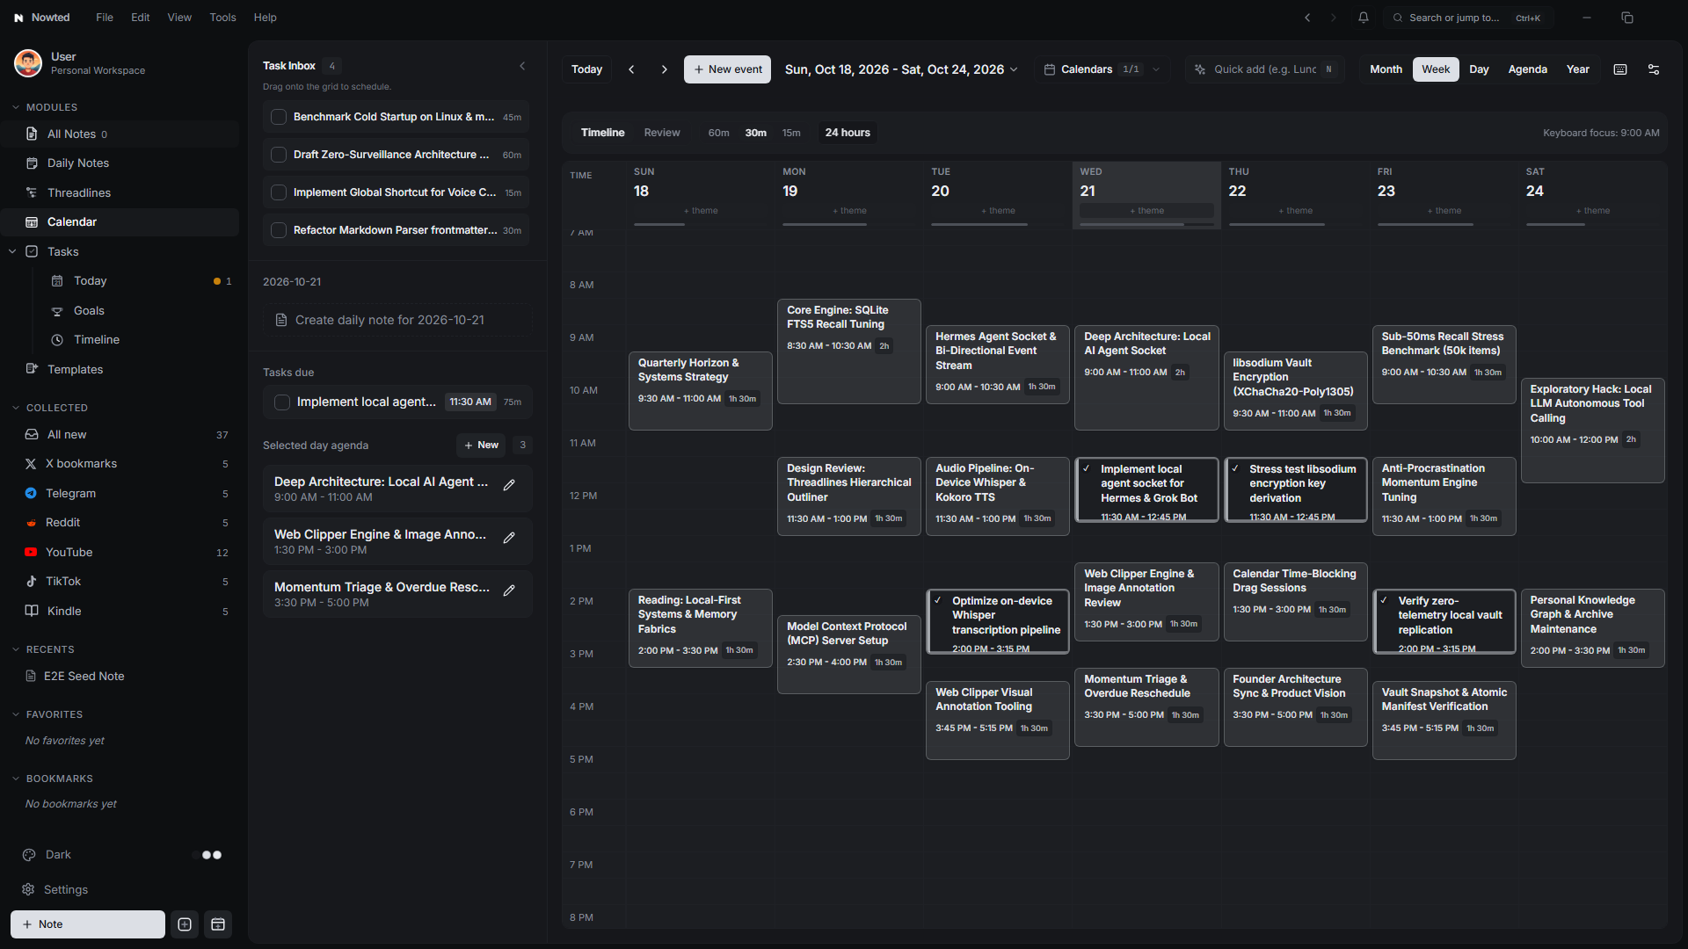Edit Deep Architecture agenda item pencil
Image resolution: width=1688 pixels, height=949 pixels.
509,485
